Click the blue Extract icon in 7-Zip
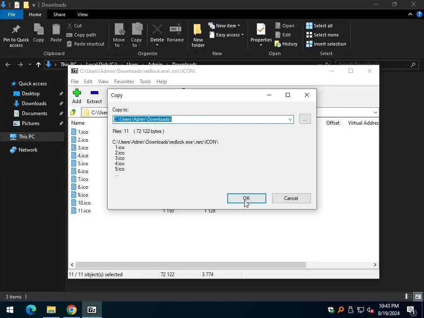 94,93
